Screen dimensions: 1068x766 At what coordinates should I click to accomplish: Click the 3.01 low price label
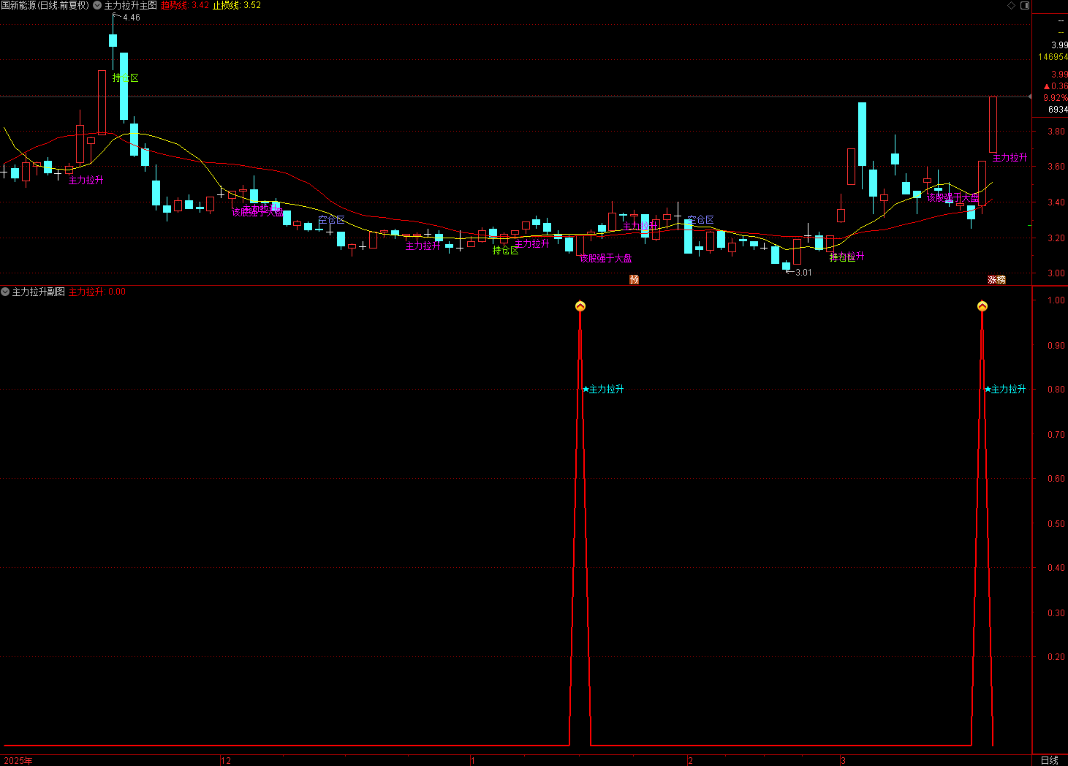tap(803, 273)
